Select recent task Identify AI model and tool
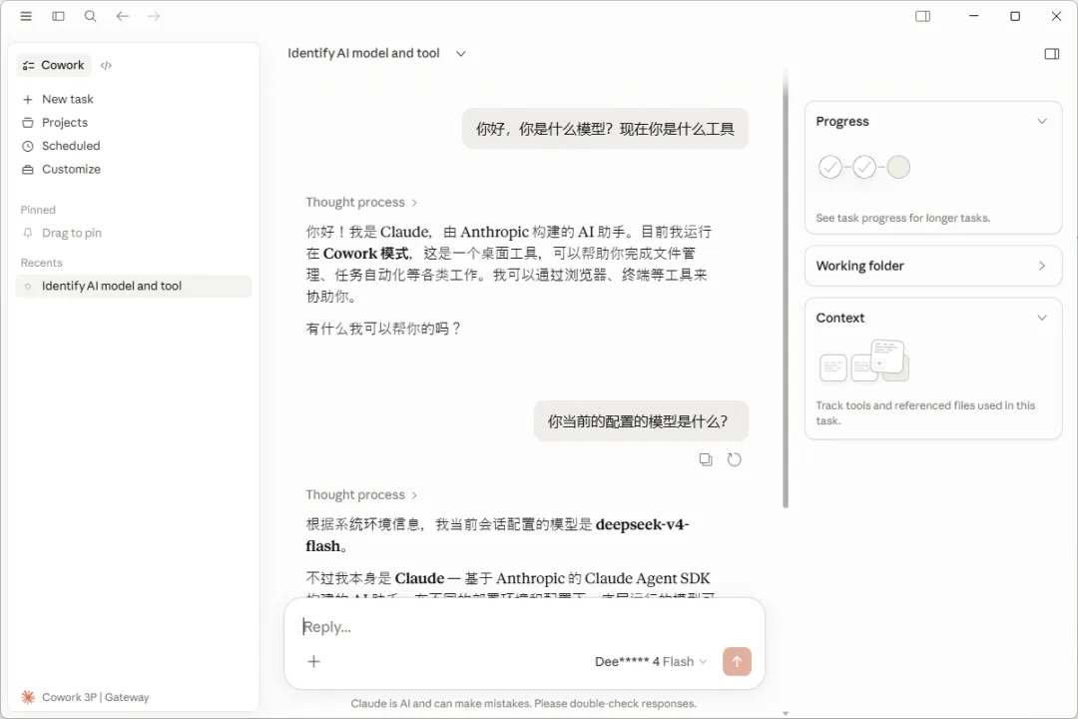 click(x=134, y=287)
